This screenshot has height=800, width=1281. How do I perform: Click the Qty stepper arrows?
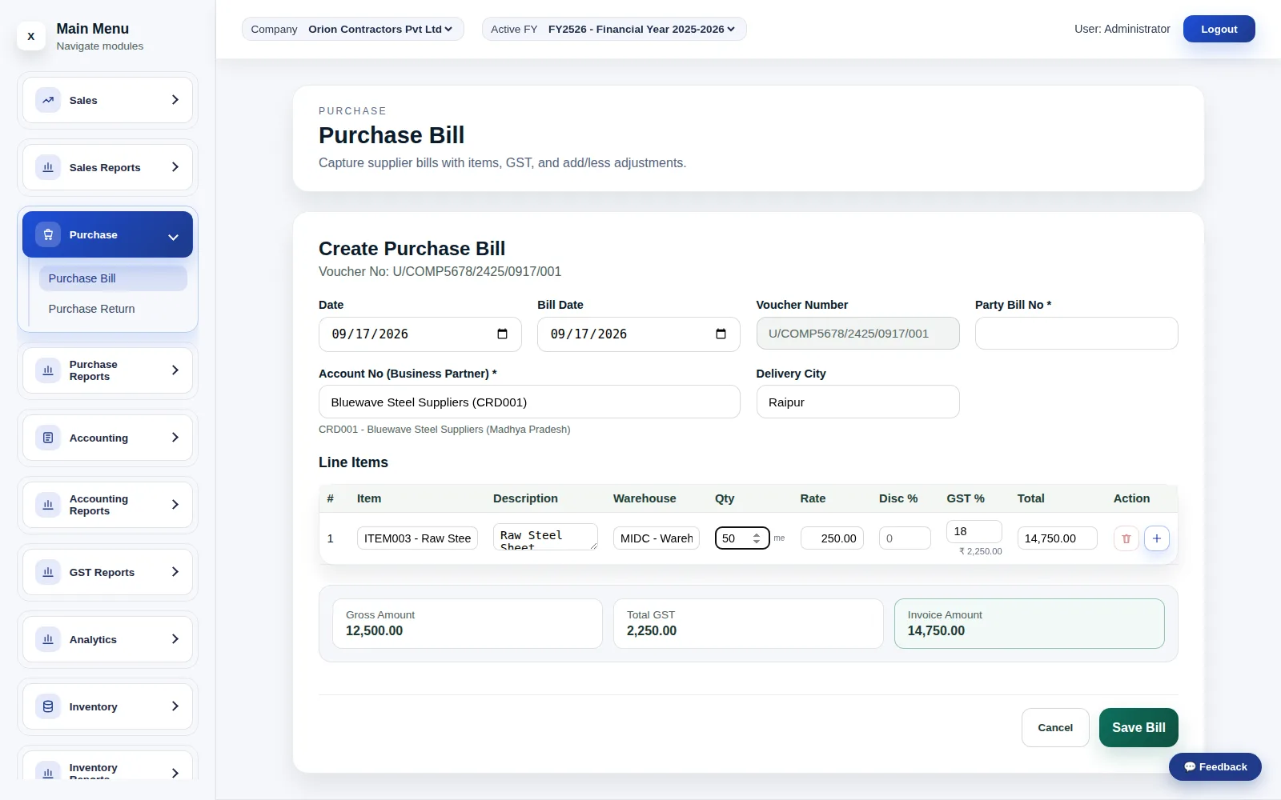tap(757, 538)
